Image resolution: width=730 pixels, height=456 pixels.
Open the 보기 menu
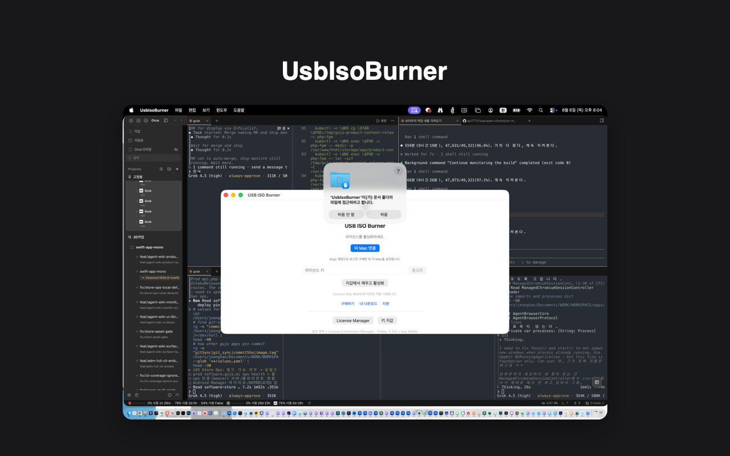206,110
